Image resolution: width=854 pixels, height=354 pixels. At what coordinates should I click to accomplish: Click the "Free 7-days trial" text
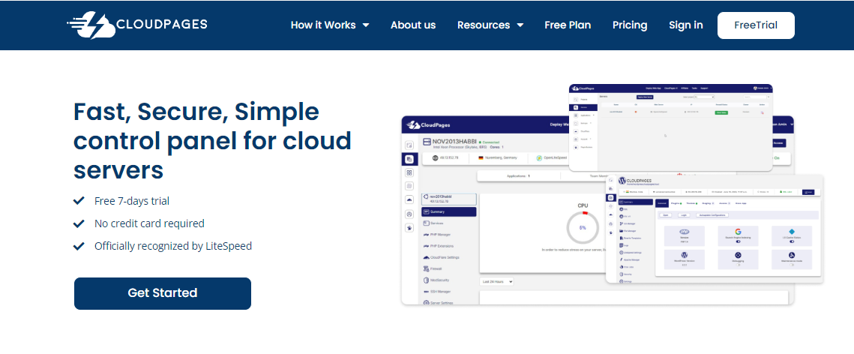[x=132, y=201]
